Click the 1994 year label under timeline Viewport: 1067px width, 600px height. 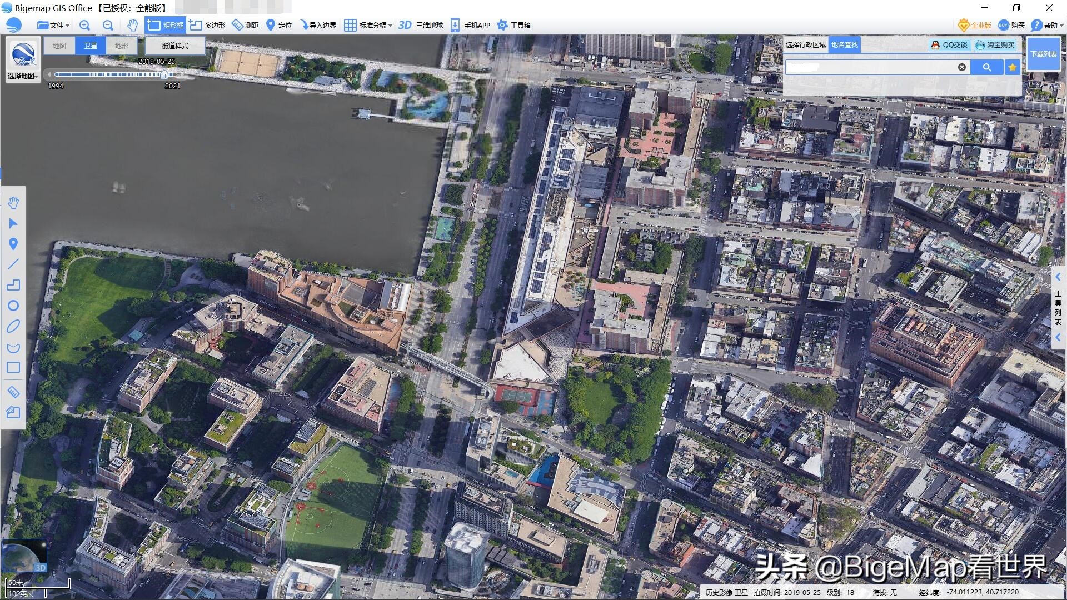coord(56,86)
